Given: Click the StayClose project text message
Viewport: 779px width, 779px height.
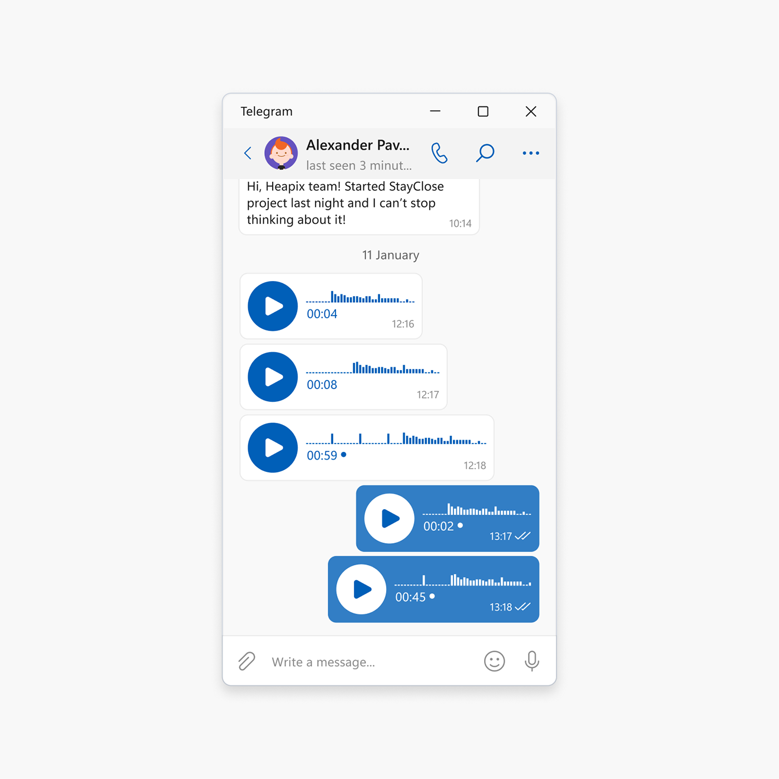Looking at the screenshot, I should point(345,203).
